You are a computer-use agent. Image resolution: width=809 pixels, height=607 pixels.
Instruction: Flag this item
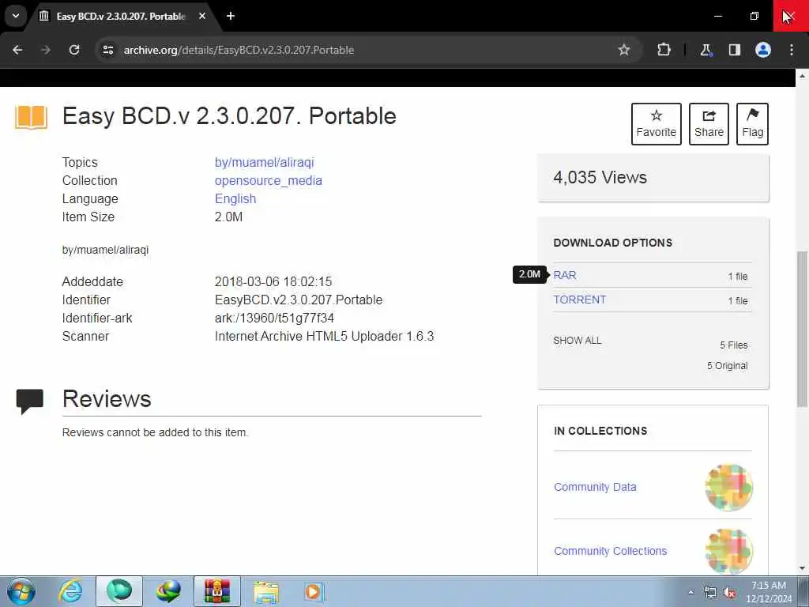(752, 124)
